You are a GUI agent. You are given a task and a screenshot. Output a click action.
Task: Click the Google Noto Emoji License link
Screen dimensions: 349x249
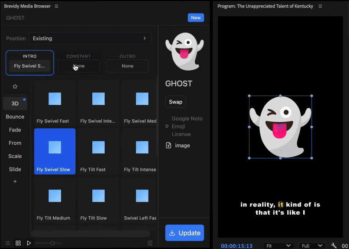[187, 126]
